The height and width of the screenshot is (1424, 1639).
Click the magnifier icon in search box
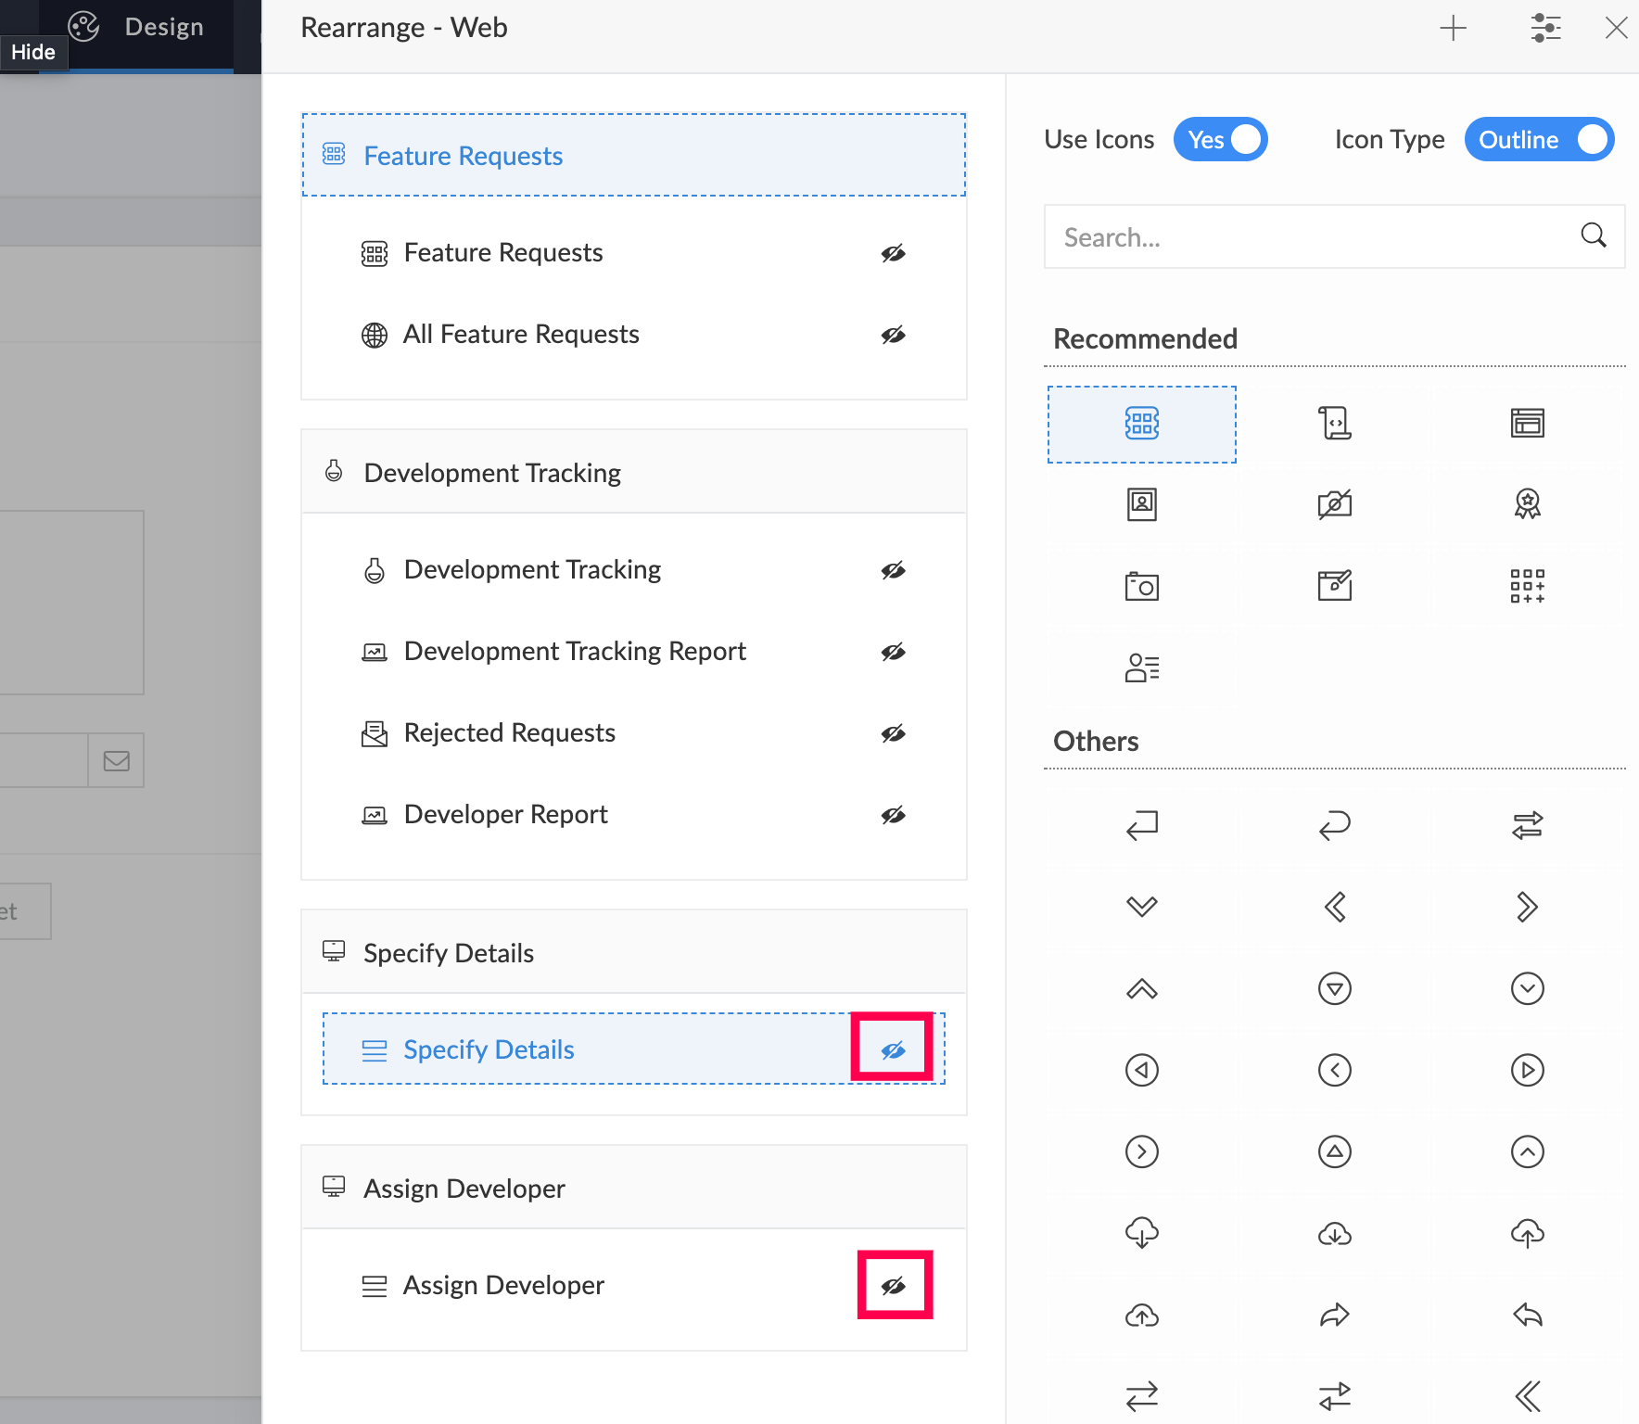coord(1594,235)
